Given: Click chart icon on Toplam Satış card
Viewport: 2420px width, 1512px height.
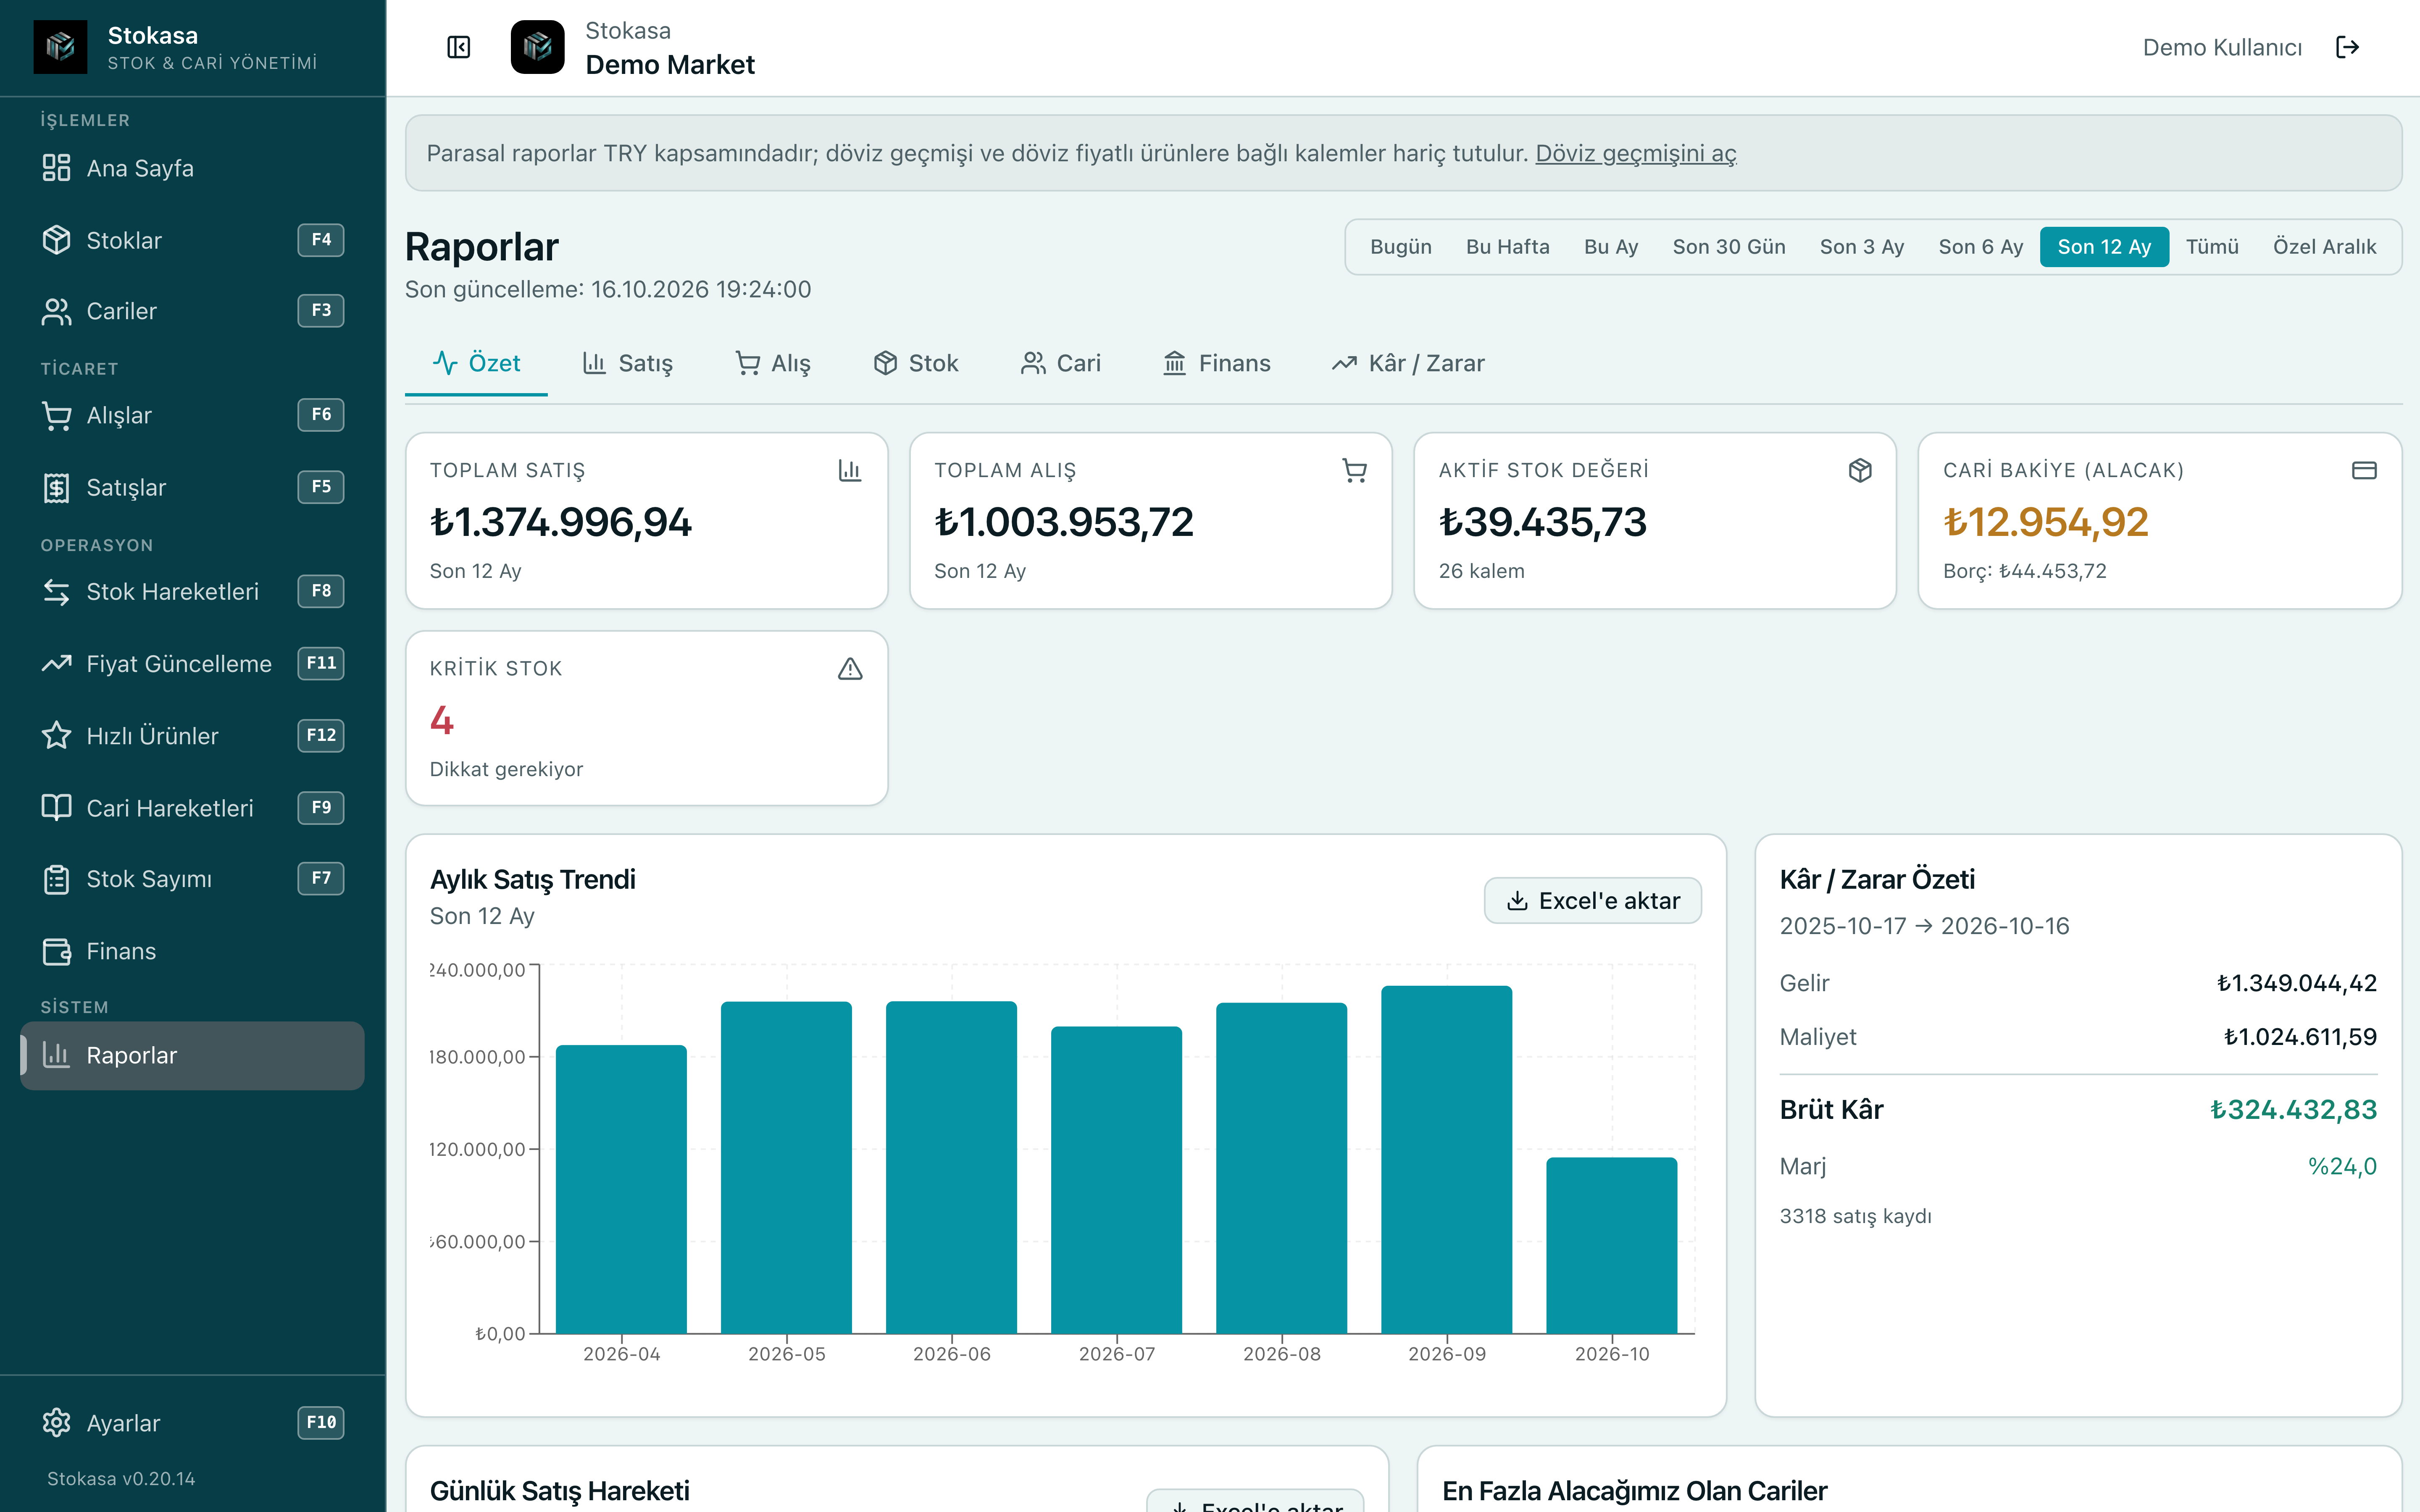Looking at the screenshot, I should point(849,470).
